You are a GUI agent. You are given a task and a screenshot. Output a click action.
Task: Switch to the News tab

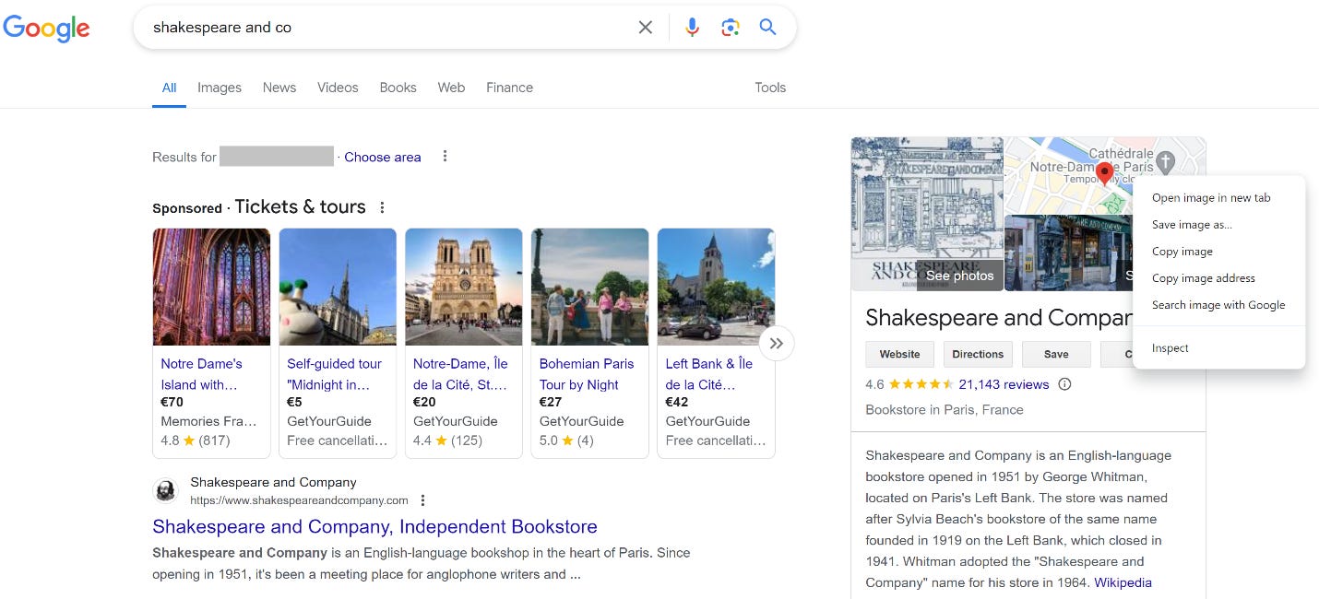click(279, 88)
